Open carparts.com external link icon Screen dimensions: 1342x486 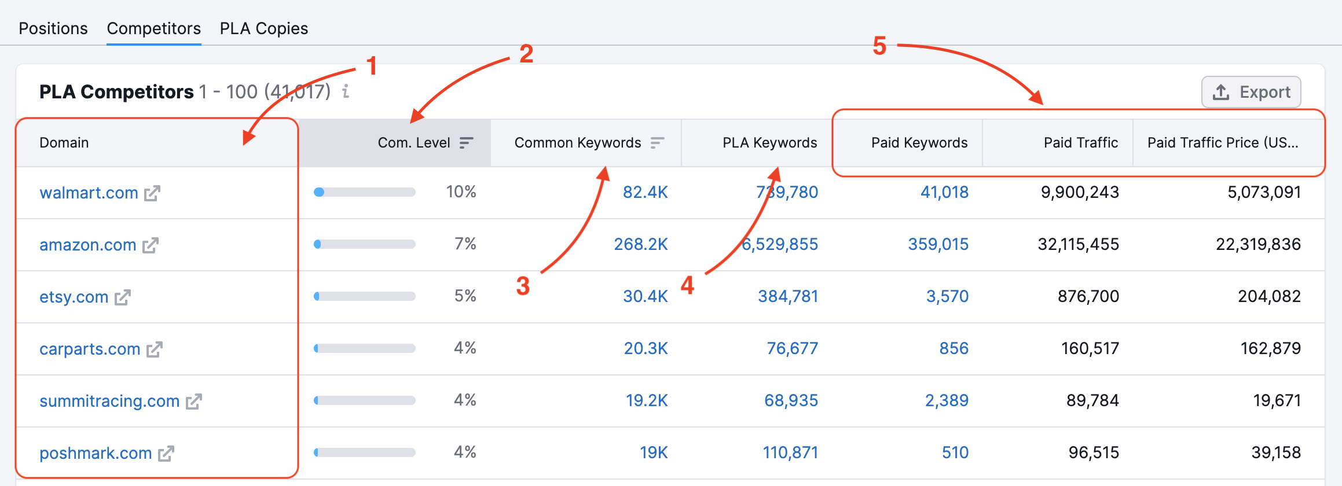pos(155,349)
